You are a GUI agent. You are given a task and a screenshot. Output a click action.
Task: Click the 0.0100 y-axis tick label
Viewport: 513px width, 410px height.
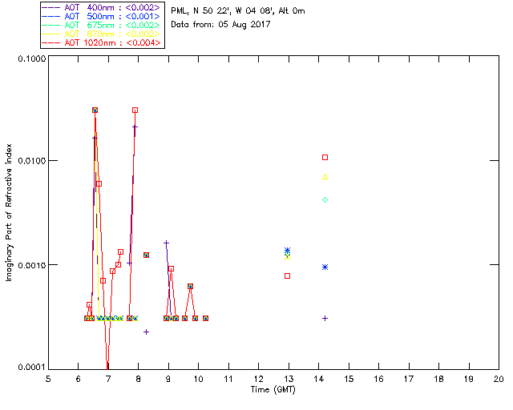pos(32,161)
